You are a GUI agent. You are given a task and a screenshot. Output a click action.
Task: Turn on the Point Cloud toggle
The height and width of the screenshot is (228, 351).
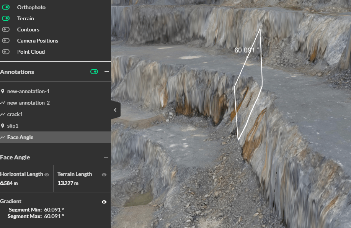[6, 51]
